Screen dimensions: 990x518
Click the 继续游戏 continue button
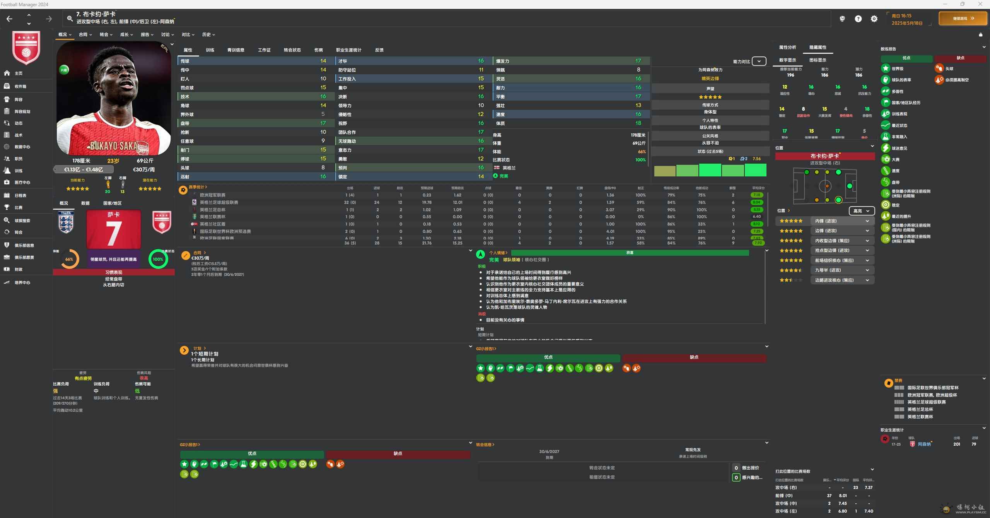coord(963,18)
